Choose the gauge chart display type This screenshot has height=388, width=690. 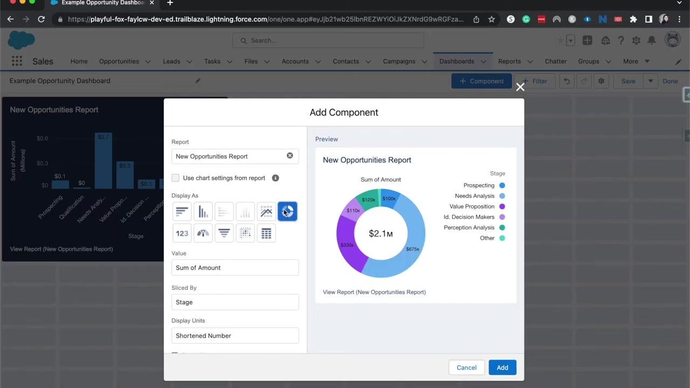click(203, 233)
